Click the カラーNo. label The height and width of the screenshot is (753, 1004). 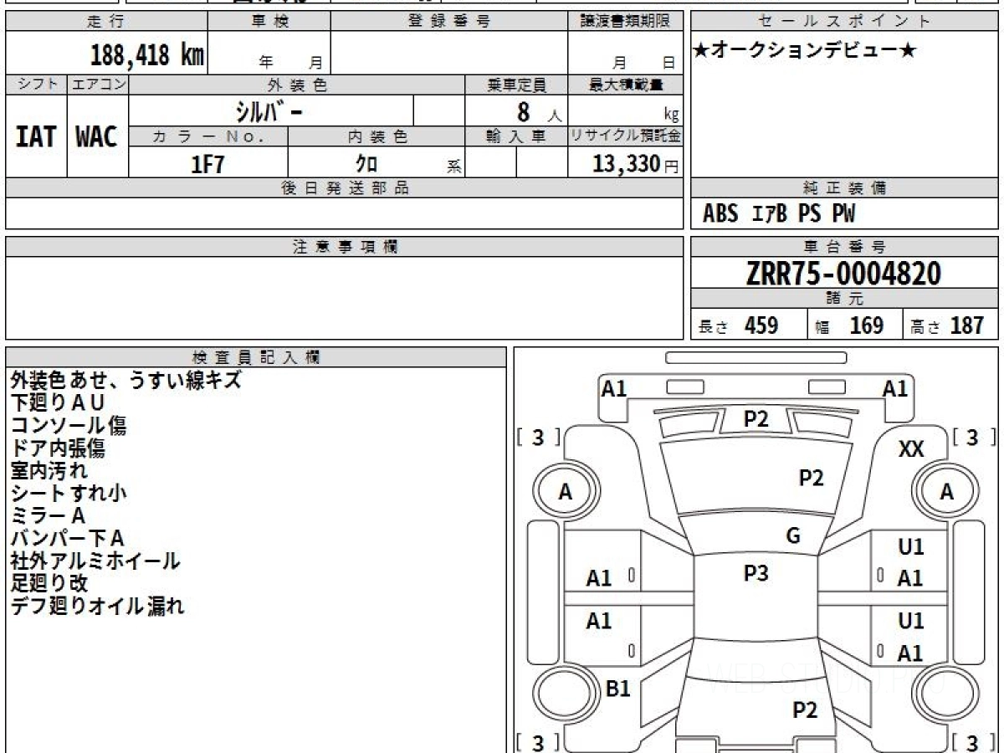(208, 136)
